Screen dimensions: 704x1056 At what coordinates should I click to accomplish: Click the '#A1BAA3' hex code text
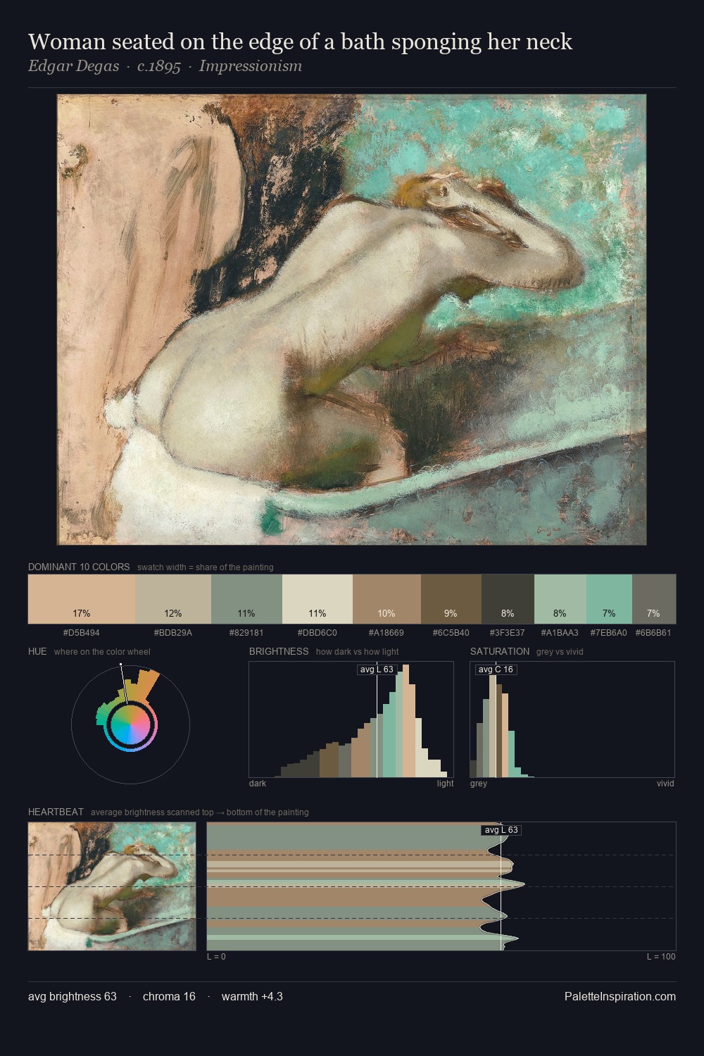(560, 633)
